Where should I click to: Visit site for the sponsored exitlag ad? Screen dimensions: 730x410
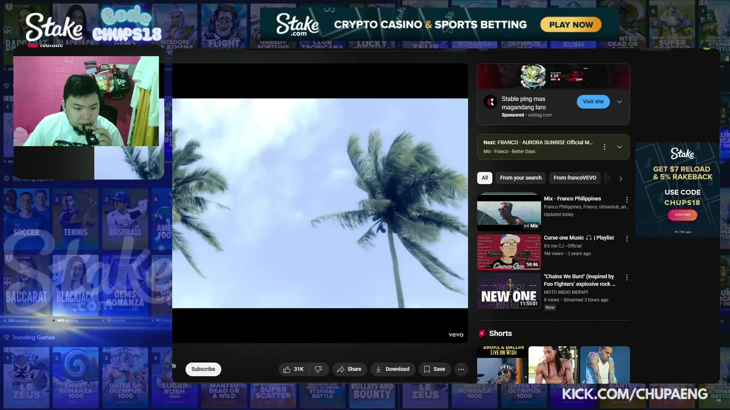pyautogui.click(x=593, y=101)
